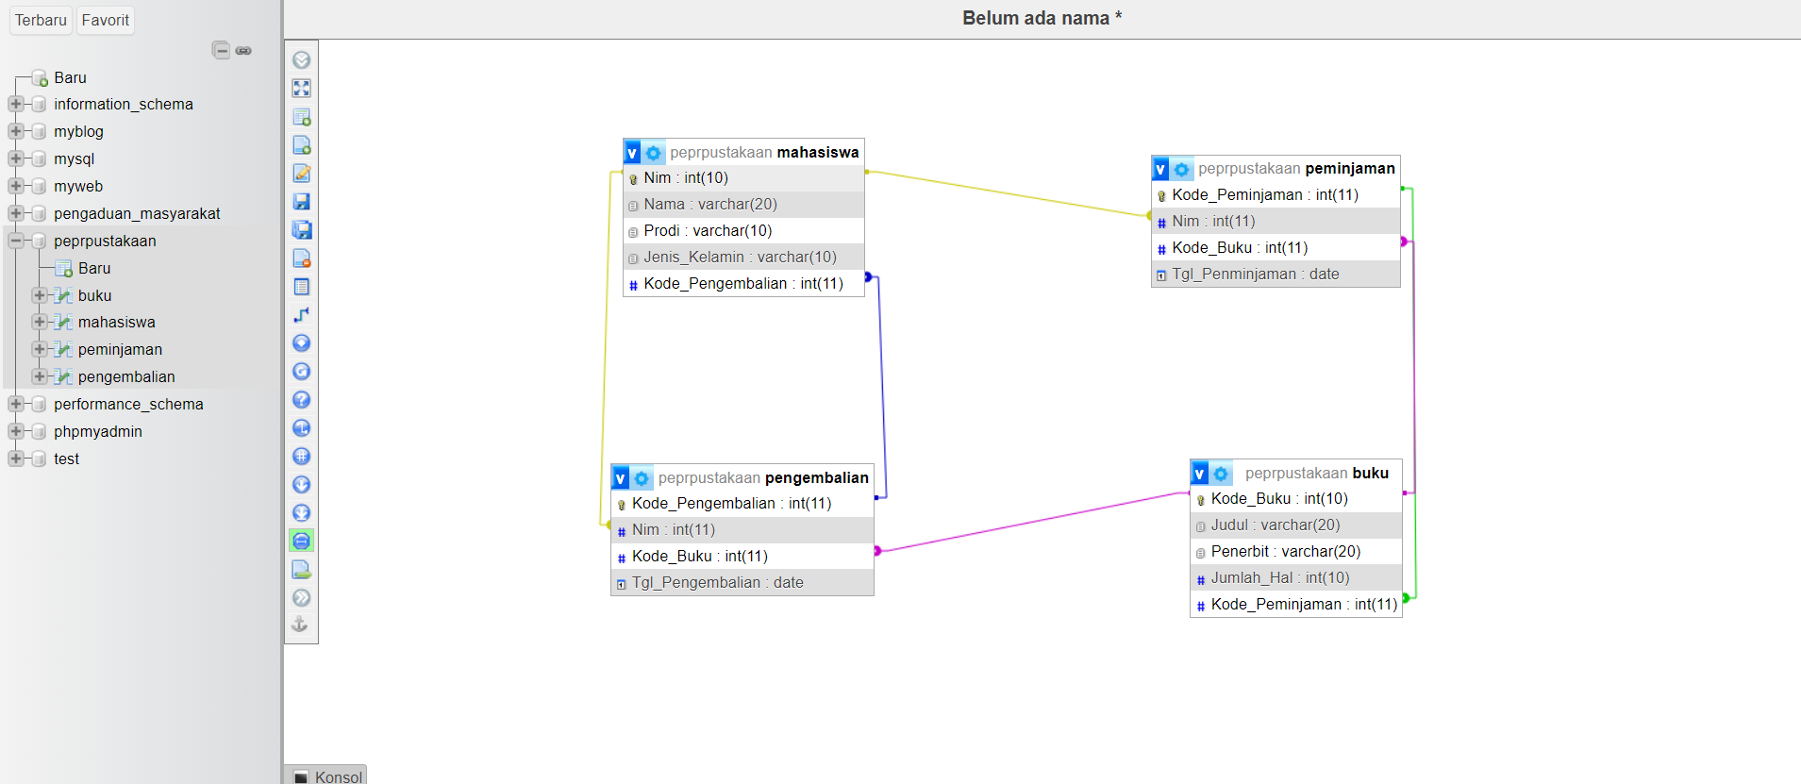Toggle snap to grid icon

coord(301,456)
